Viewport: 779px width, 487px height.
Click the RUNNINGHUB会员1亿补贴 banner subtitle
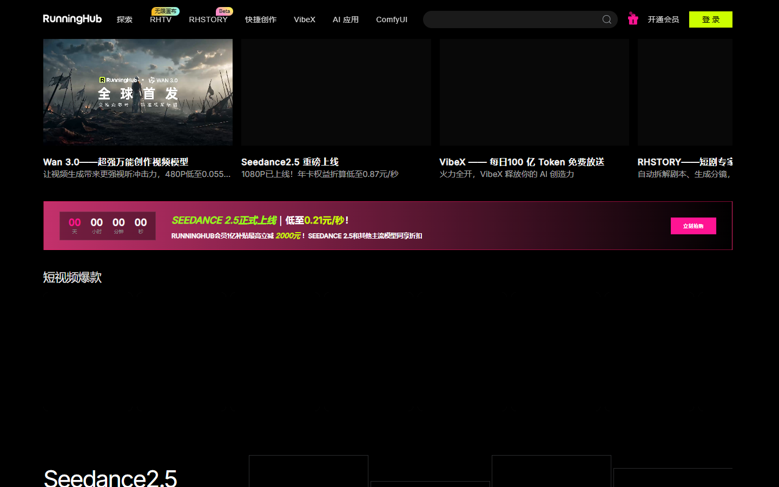(x=296, y=236)
